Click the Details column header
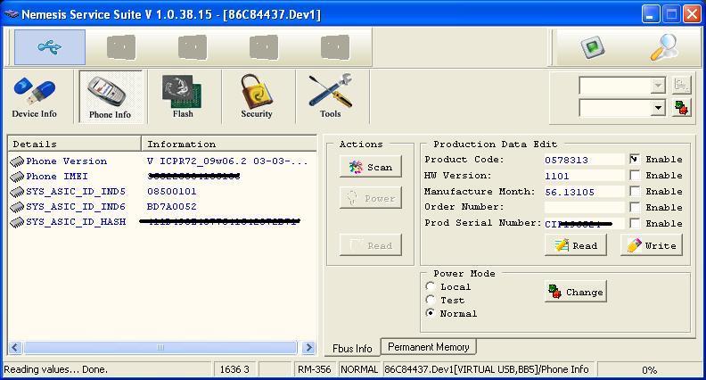Viewport: 706px width, 380px height. click(x=74, y=144)
